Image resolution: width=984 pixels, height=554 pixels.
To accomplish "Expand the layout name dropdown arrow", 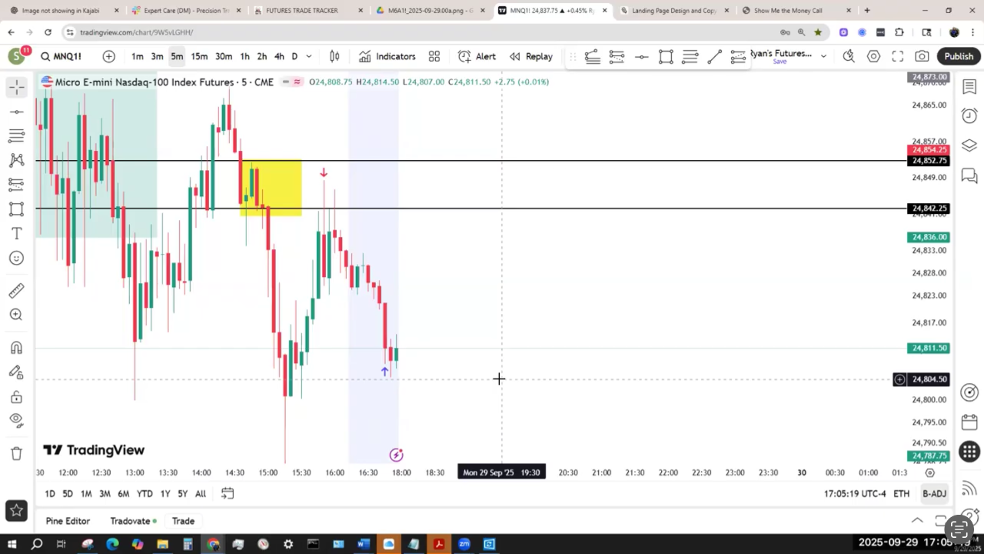I will 823,56.
